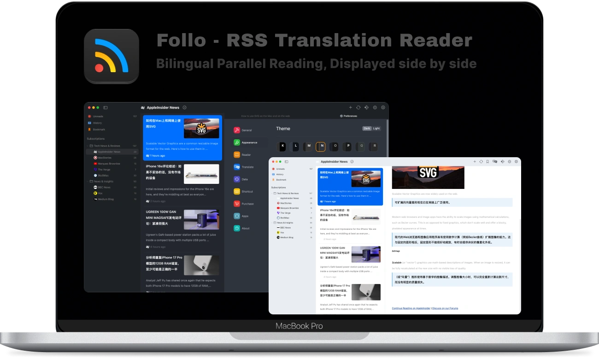Mark all read checkmark beside light AppleInsider News title
This screenshot has width=599, height=359.
[352, 162]
